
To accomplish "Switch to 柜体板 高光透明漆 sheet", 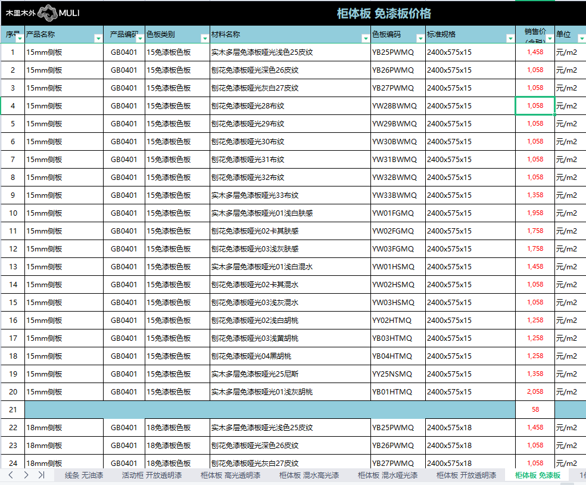I will click(230, 475).
